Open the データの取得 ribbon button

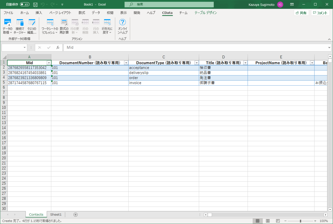7,27
